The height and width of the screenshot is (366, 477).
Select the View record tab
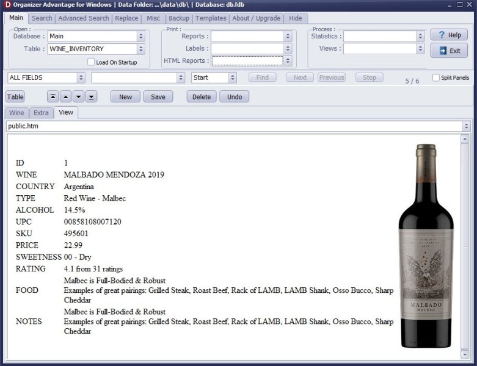coord(66,112)
